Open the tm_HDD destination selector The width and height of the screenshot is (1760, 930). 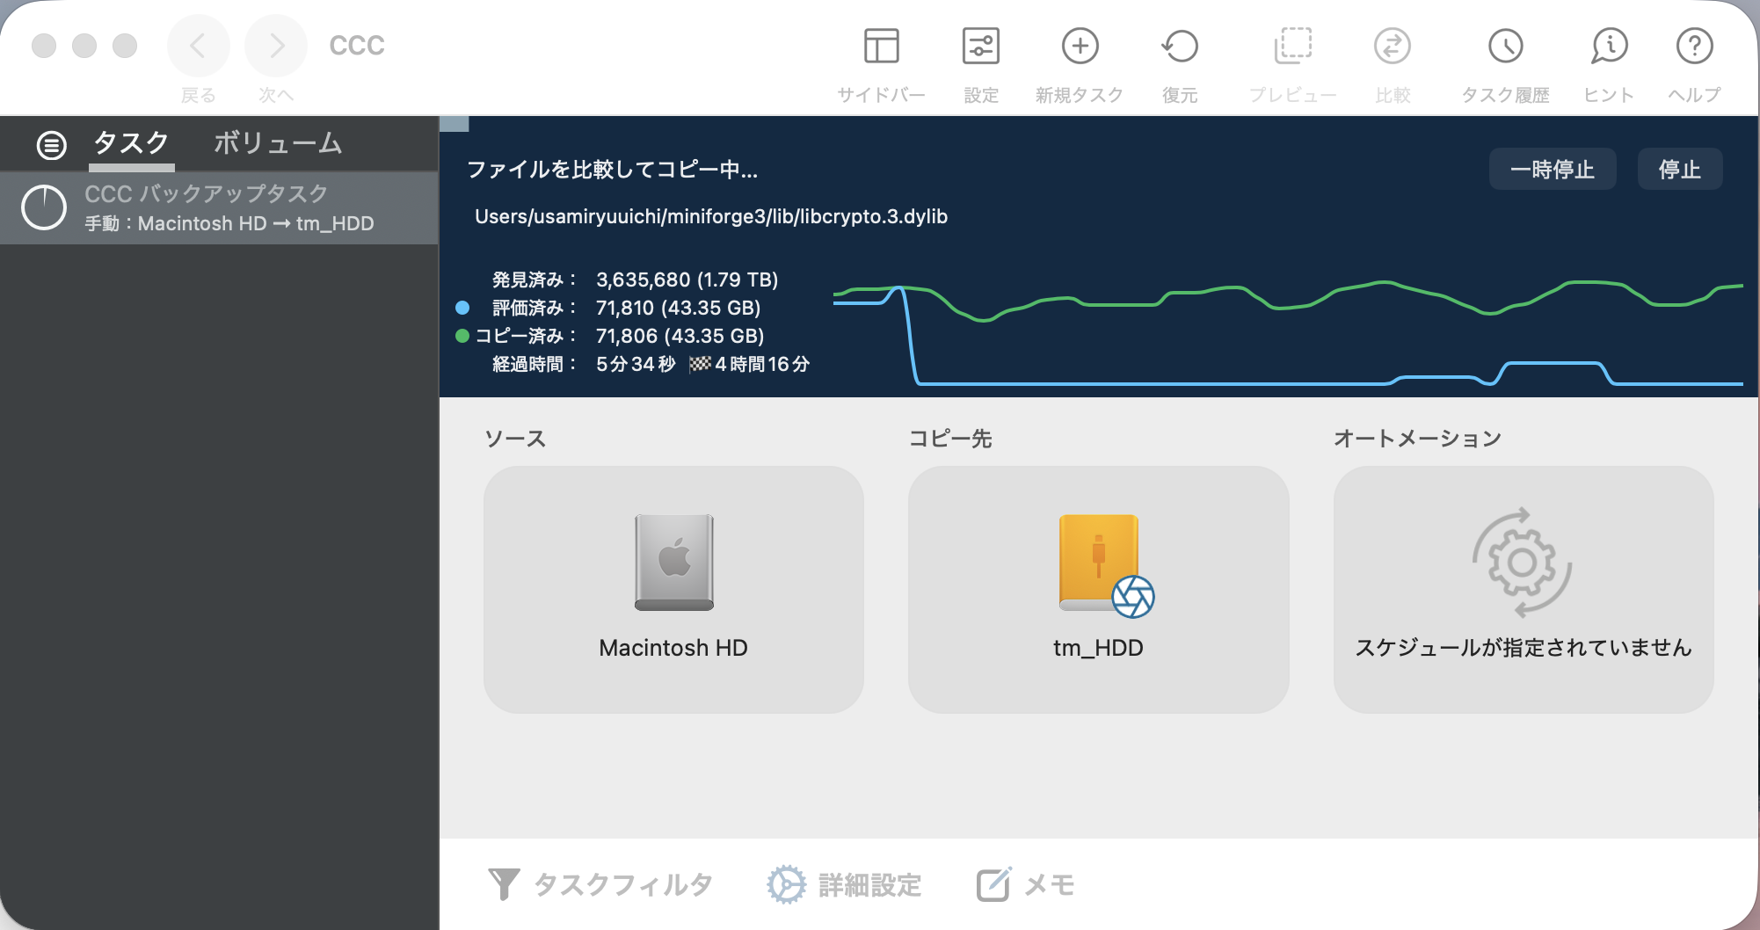point(1098,589)
